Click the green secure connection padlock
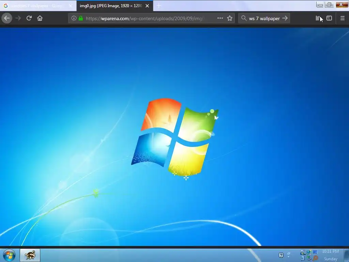The height and width of the screenshot is (262, 349). pyautogui.click(x=81, y=18)
